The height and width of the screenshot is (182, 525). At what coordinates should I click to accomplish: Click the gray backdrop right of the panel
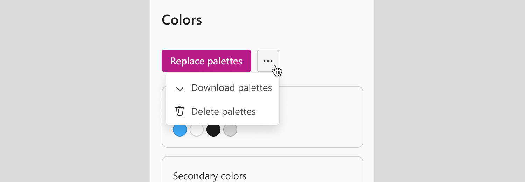coord(450,91)
